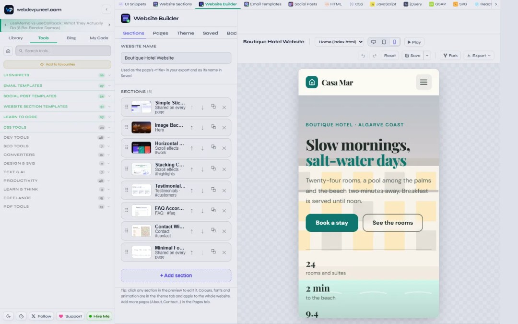518x324 pixels.
Task: Switch to the Pages tab
Action: click(x=160, y=33)
